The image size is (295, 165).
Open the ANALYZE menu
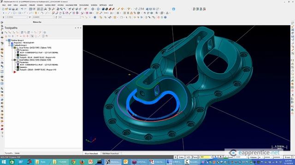tap(24, 5)
